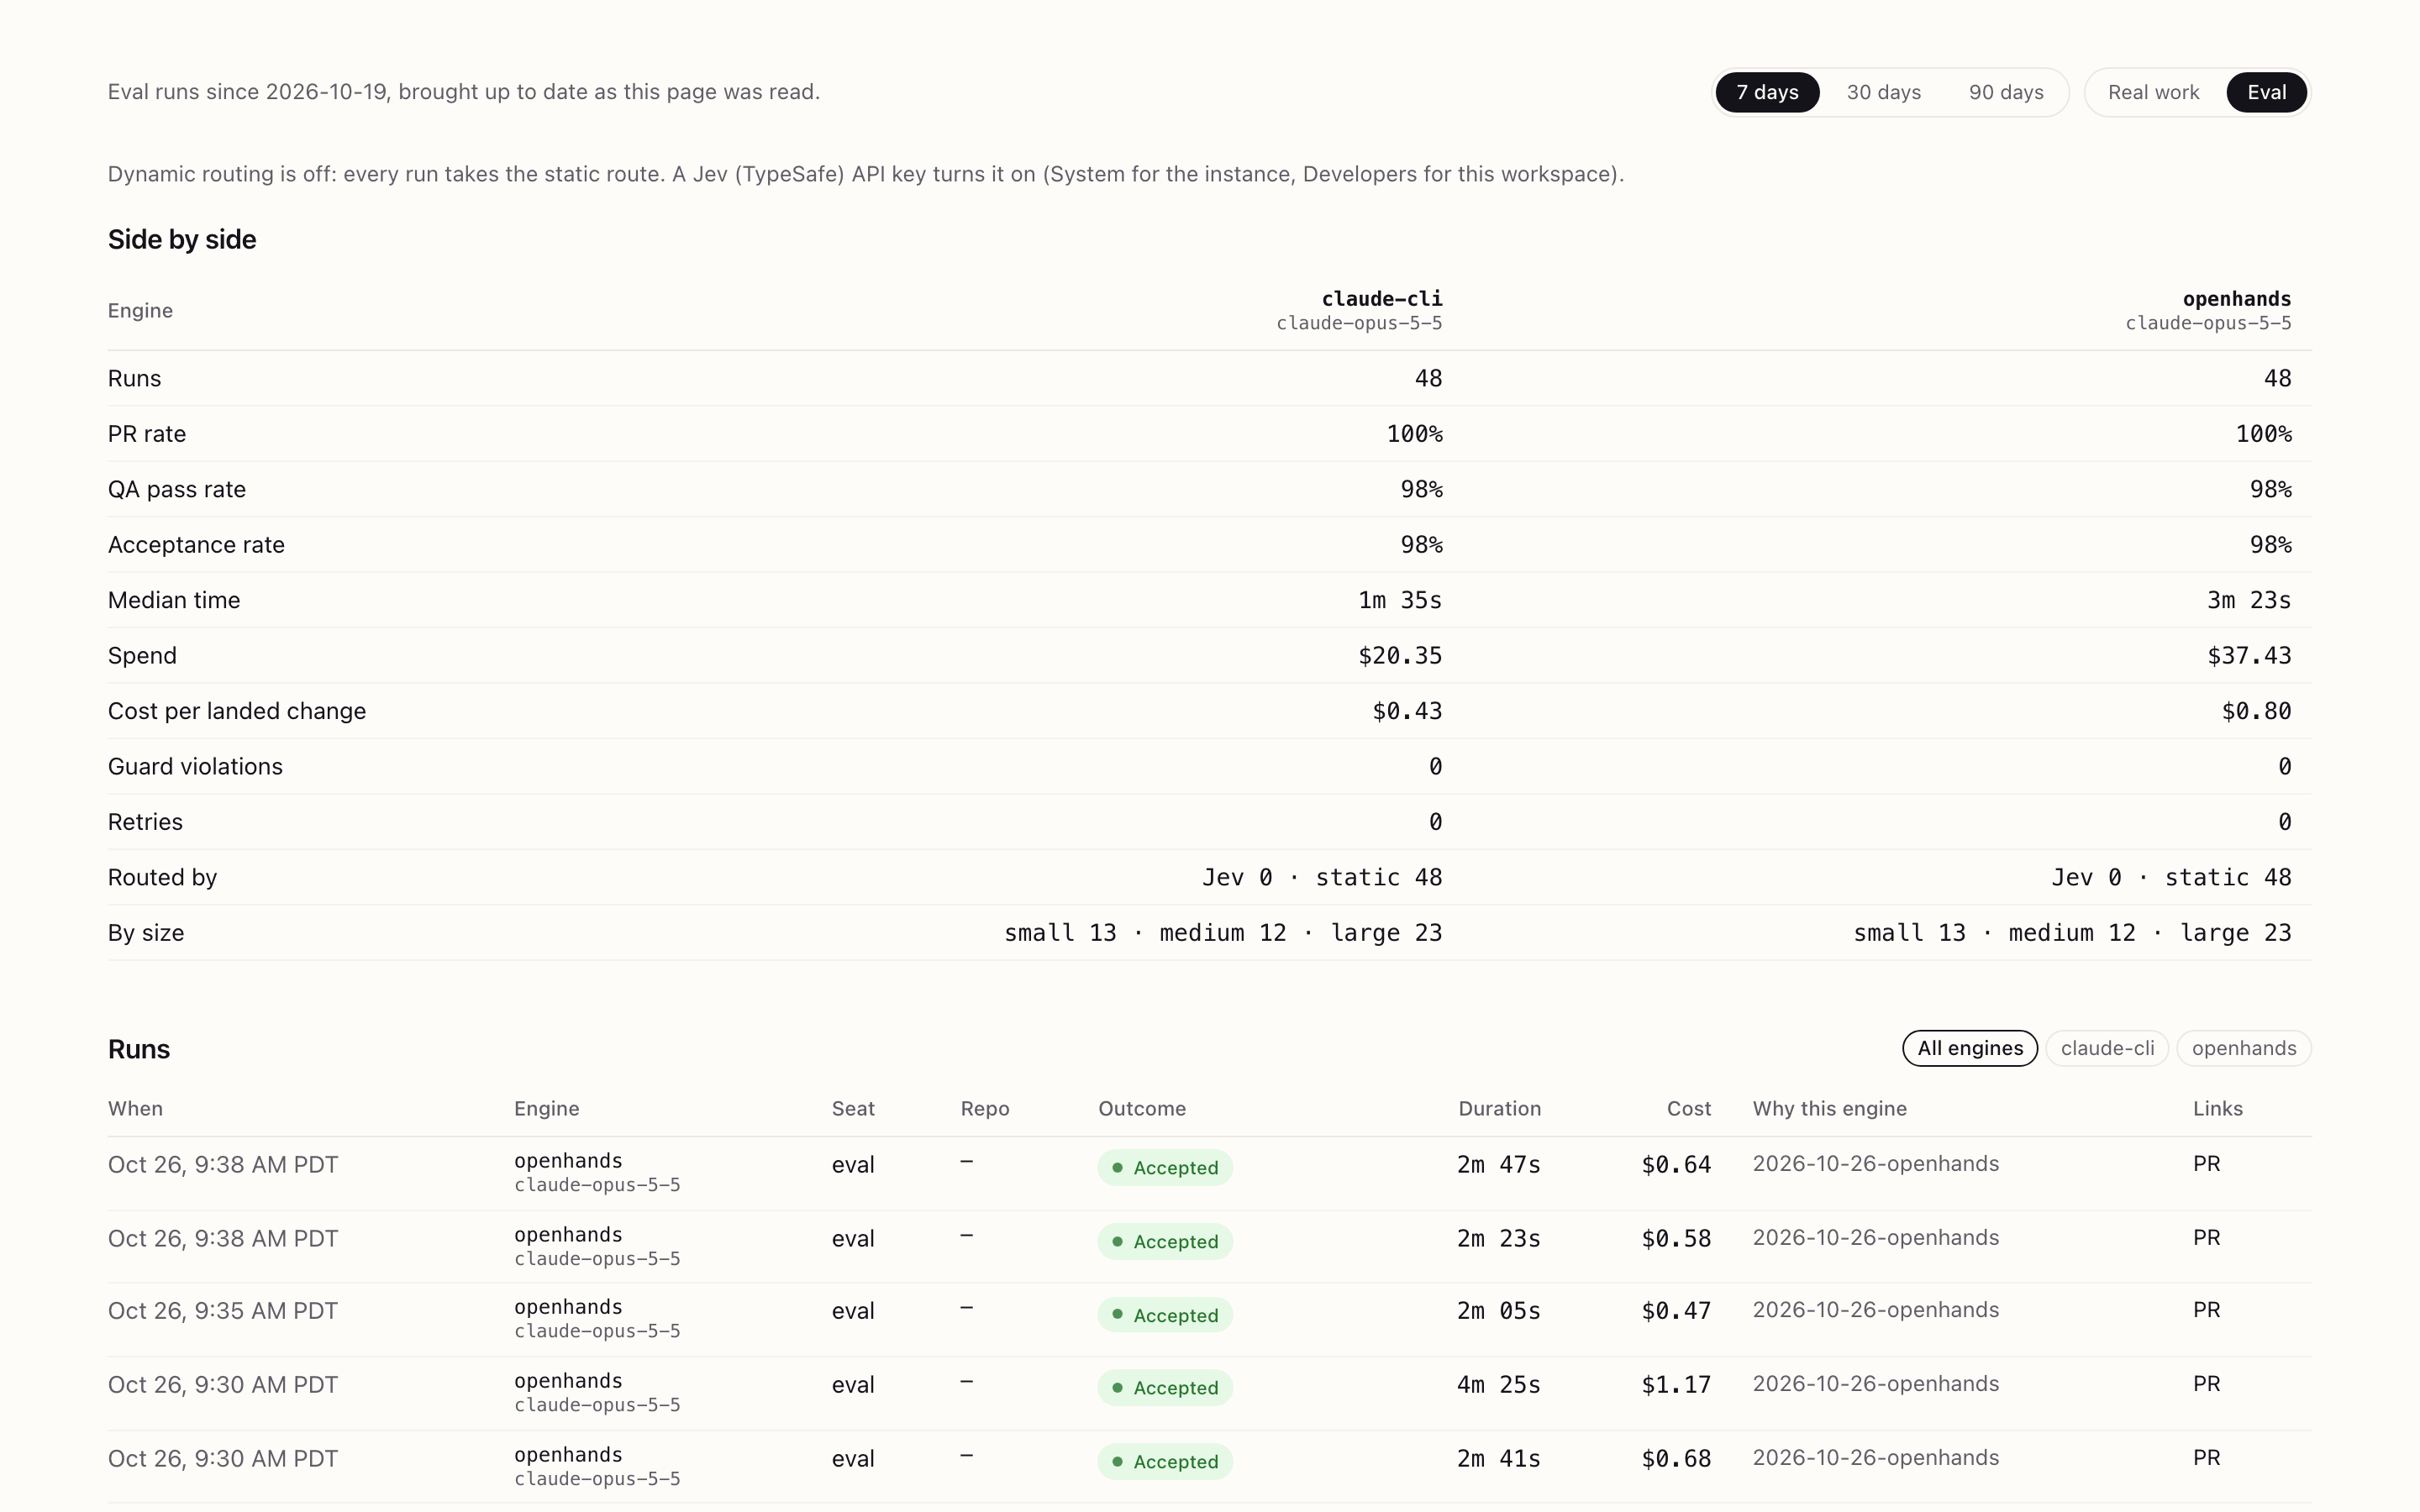Screen dimensions: 2420x1512
Task: Open PR link for the $0.47 run
Action: (x=2206, y=1310)
